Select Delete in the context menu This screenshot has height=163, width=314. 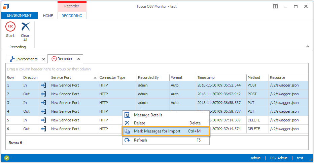pyautogui.click(x=140, y=123)
